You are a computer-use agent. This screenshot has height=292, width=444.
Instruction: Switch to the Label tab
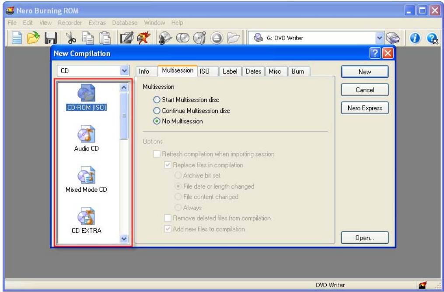click(230, 71)
